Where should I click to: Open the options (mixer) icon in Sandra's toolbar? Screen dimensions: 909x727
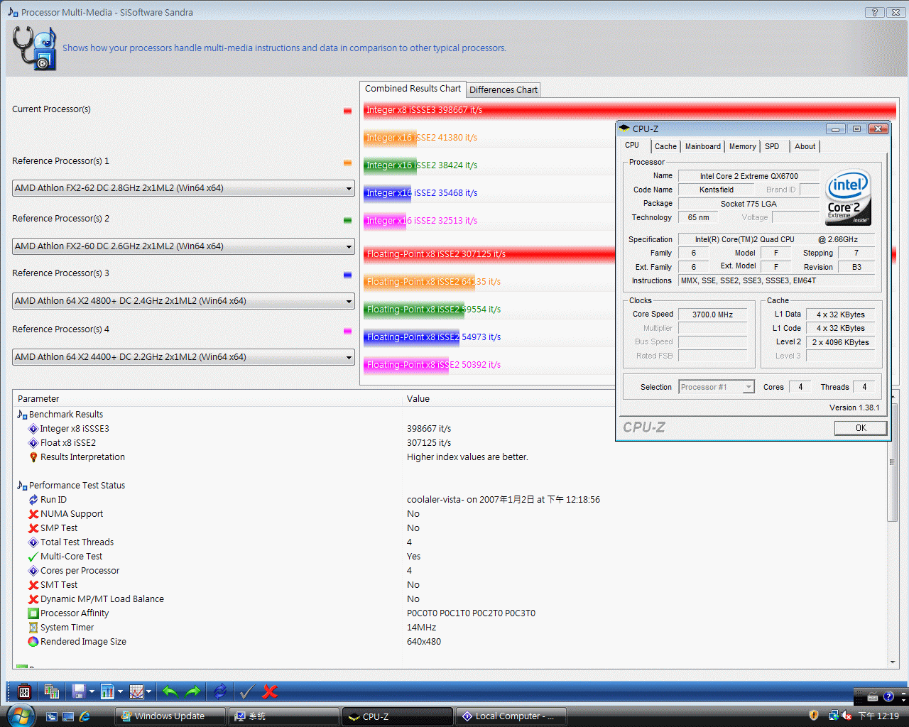tap(24, 692)
